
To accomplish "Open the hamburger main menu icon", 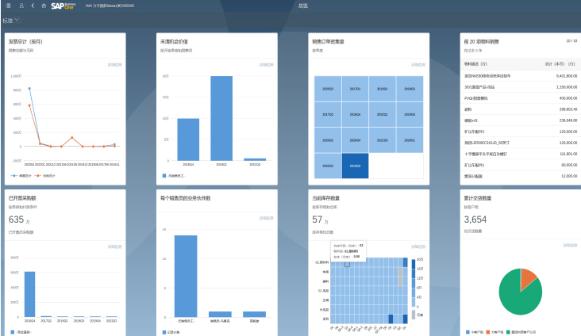I will pyautogui.click(x=8, y=6).
